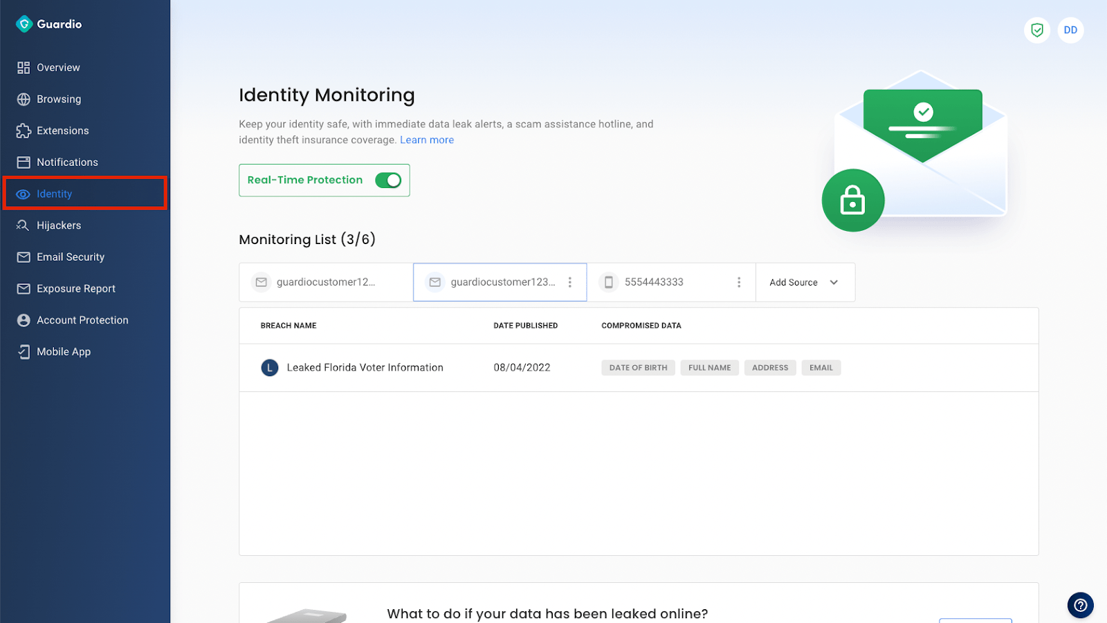Select the Browsing section in sidebar

tap(57, 99)
